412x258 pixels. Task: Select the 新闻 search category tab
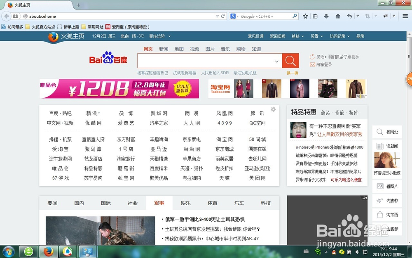click(x=164, y=49)
